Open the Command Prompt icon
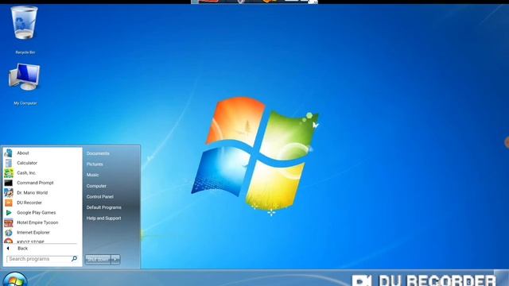 [x=9, y=183]
